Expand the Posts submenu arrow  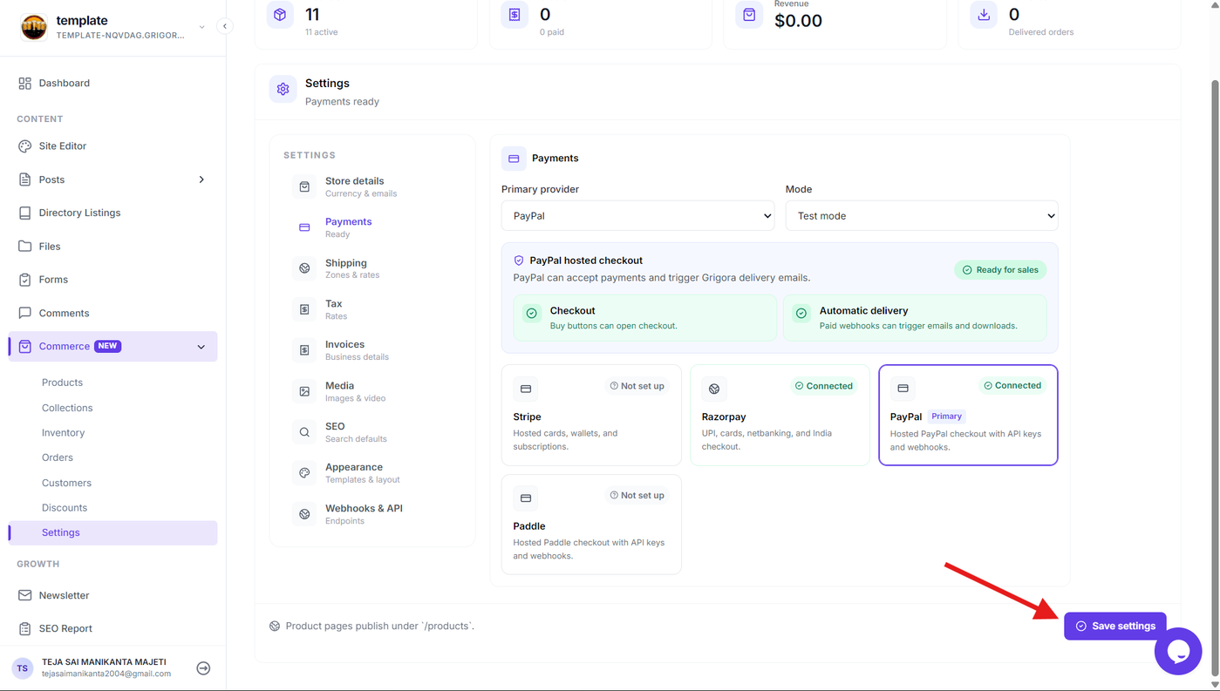pyautogui.click(x=201, y=180)
